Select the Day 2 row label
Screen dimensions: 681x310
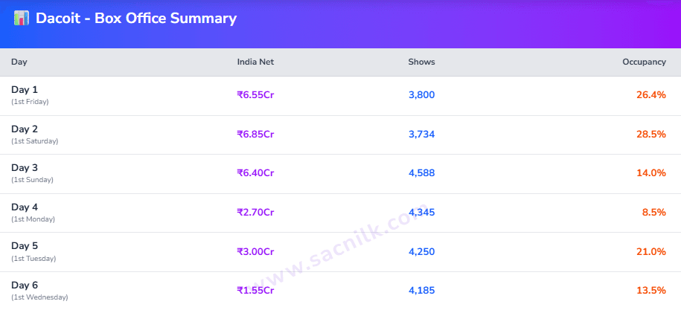point(25,129)
